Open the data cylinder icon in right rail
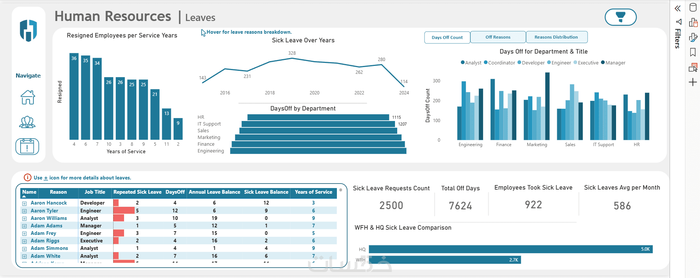This screenshot has height=278, width=700. (x=693, y=7)
